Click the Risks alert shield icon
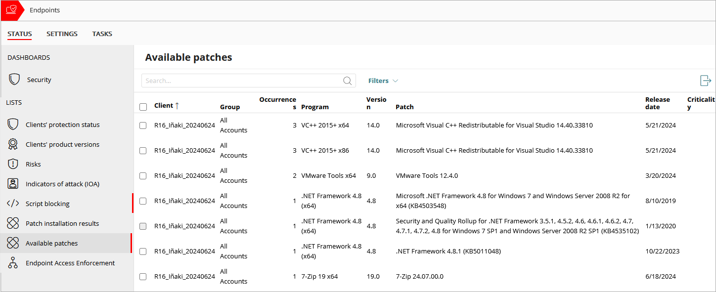 pos(13,164)
